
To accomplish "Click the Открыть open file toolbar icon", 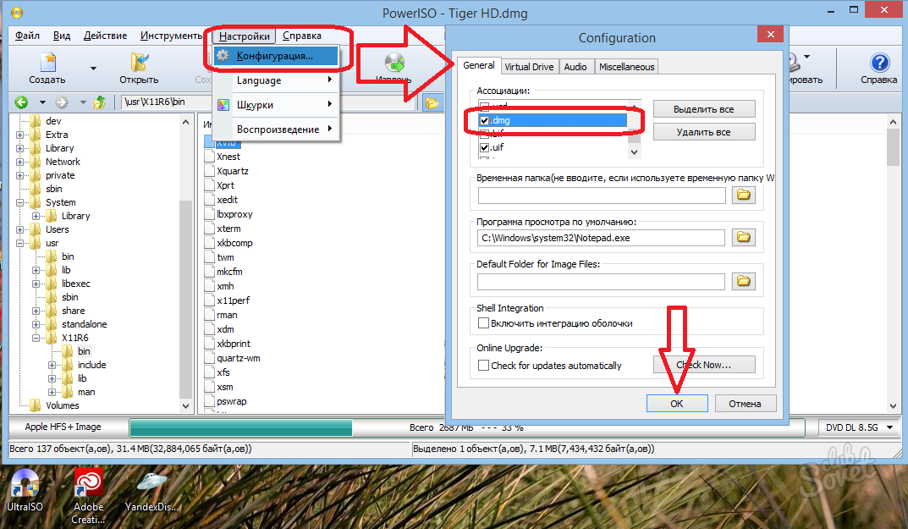I will click(139, 62).
